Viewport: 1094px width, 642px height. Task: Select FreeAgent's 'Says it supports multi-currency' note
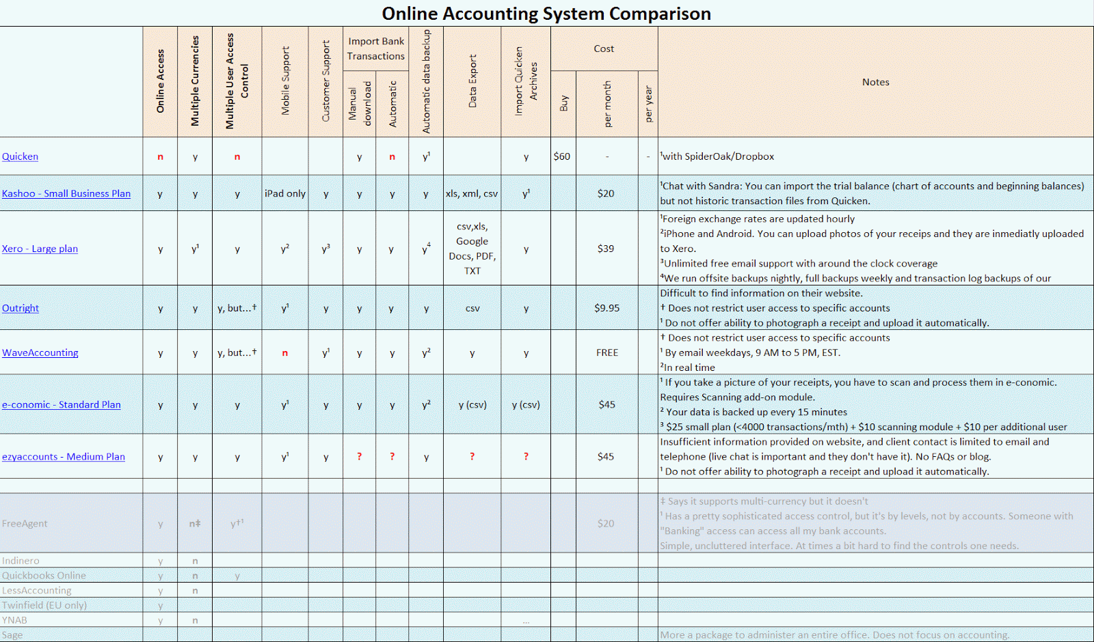(x=764, y=501)
